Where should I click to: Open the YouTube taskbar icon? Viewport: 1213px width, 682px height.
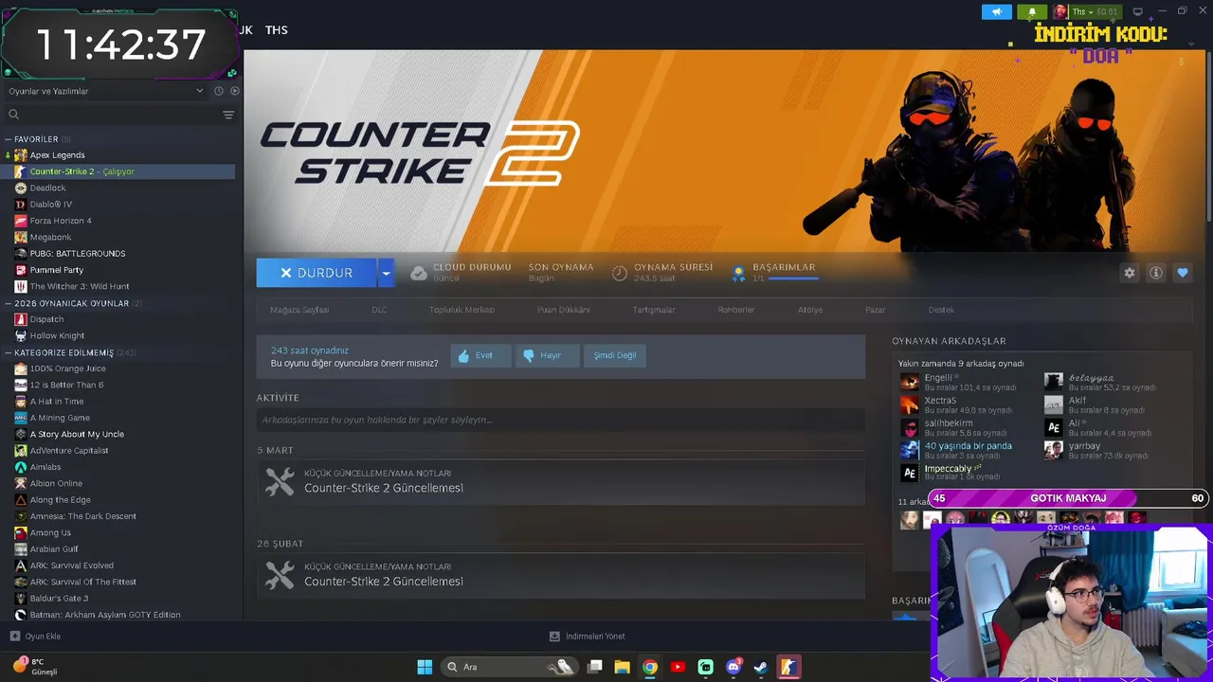point(677,667)
